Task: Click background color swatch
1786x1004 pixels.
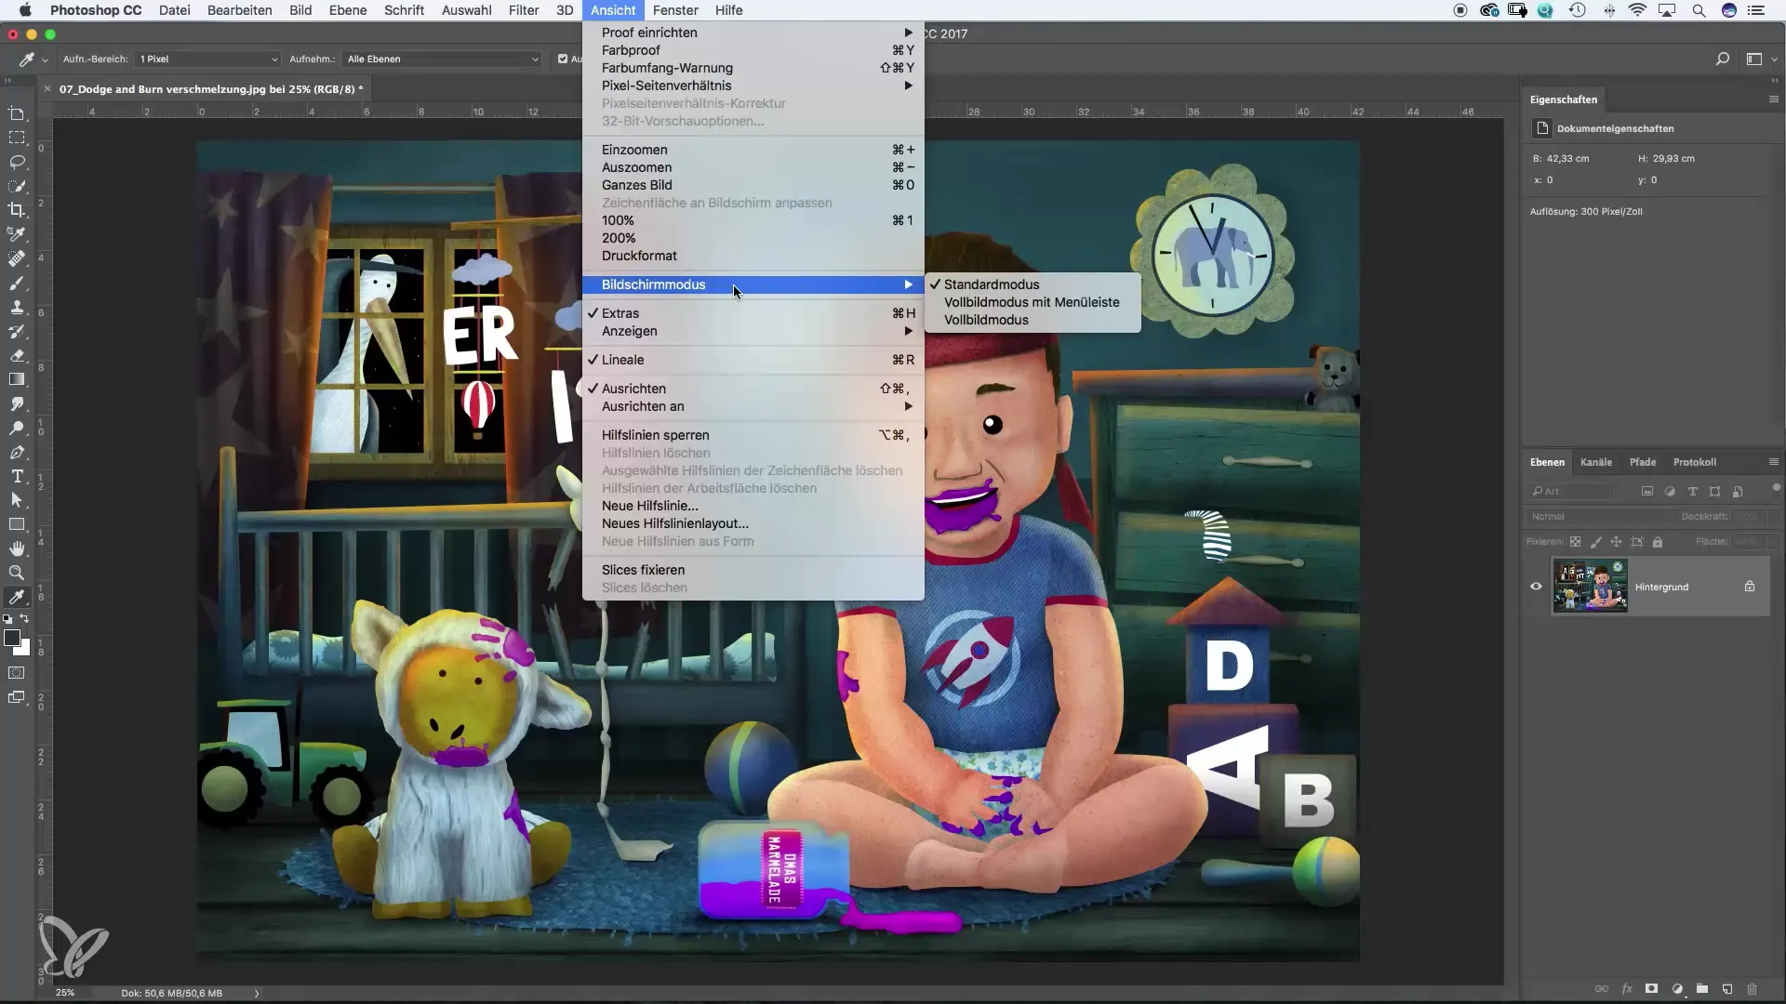Action: [23, 649]
